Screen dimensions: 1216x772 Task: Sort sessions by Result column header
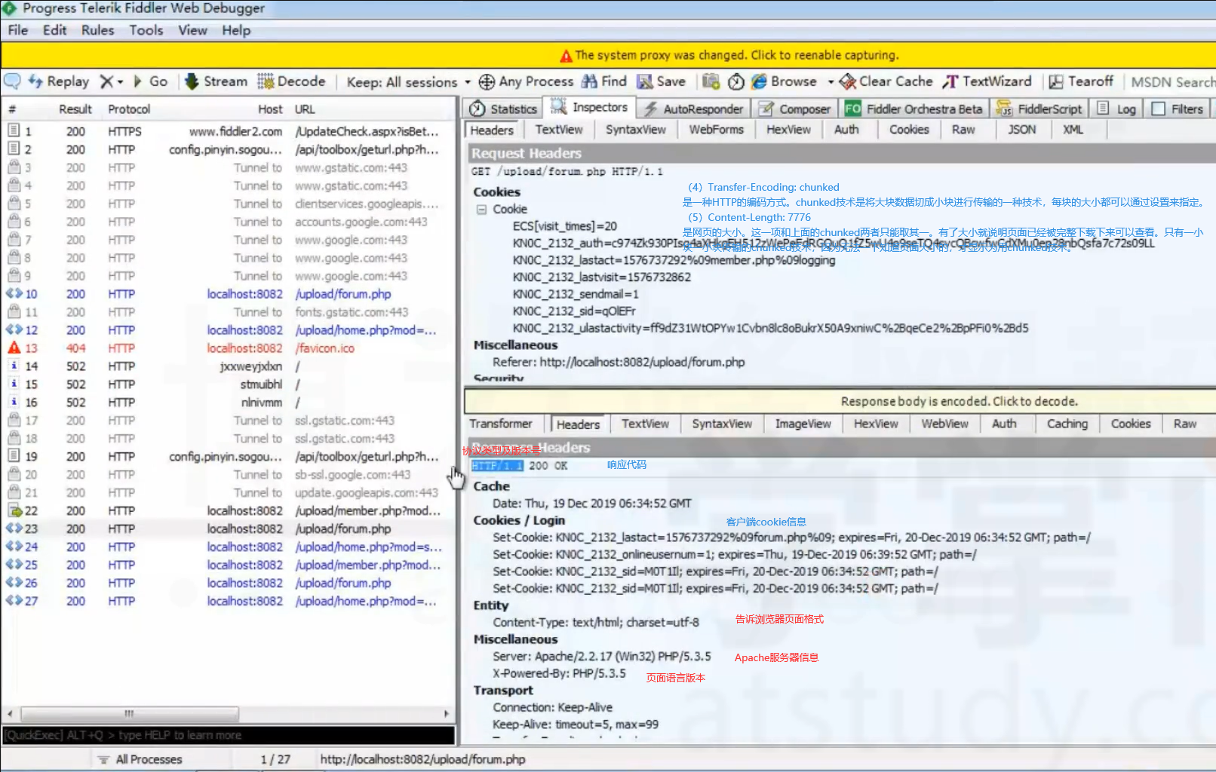click(x=75, y=109)
